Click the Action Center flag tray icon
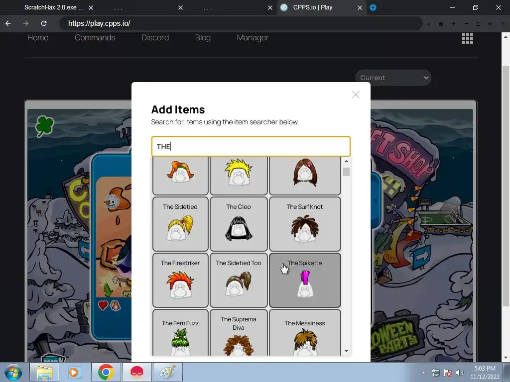 pos(448,373)
